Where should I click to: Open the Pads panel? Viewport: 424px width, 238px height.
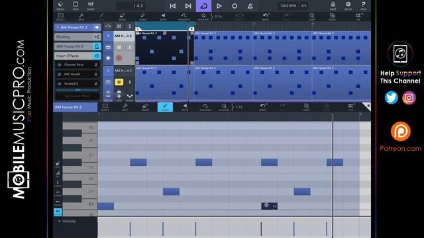point(76,6)
